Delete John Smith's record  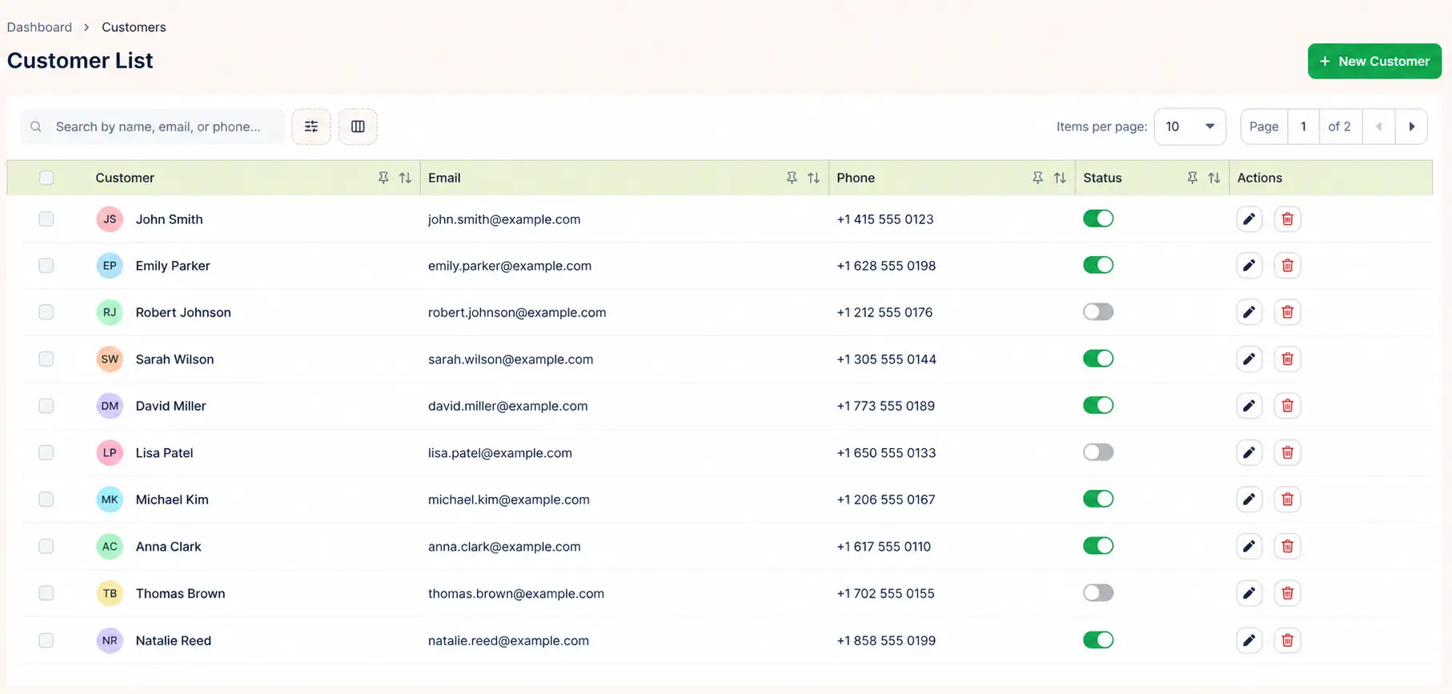tap(1287, 219)
